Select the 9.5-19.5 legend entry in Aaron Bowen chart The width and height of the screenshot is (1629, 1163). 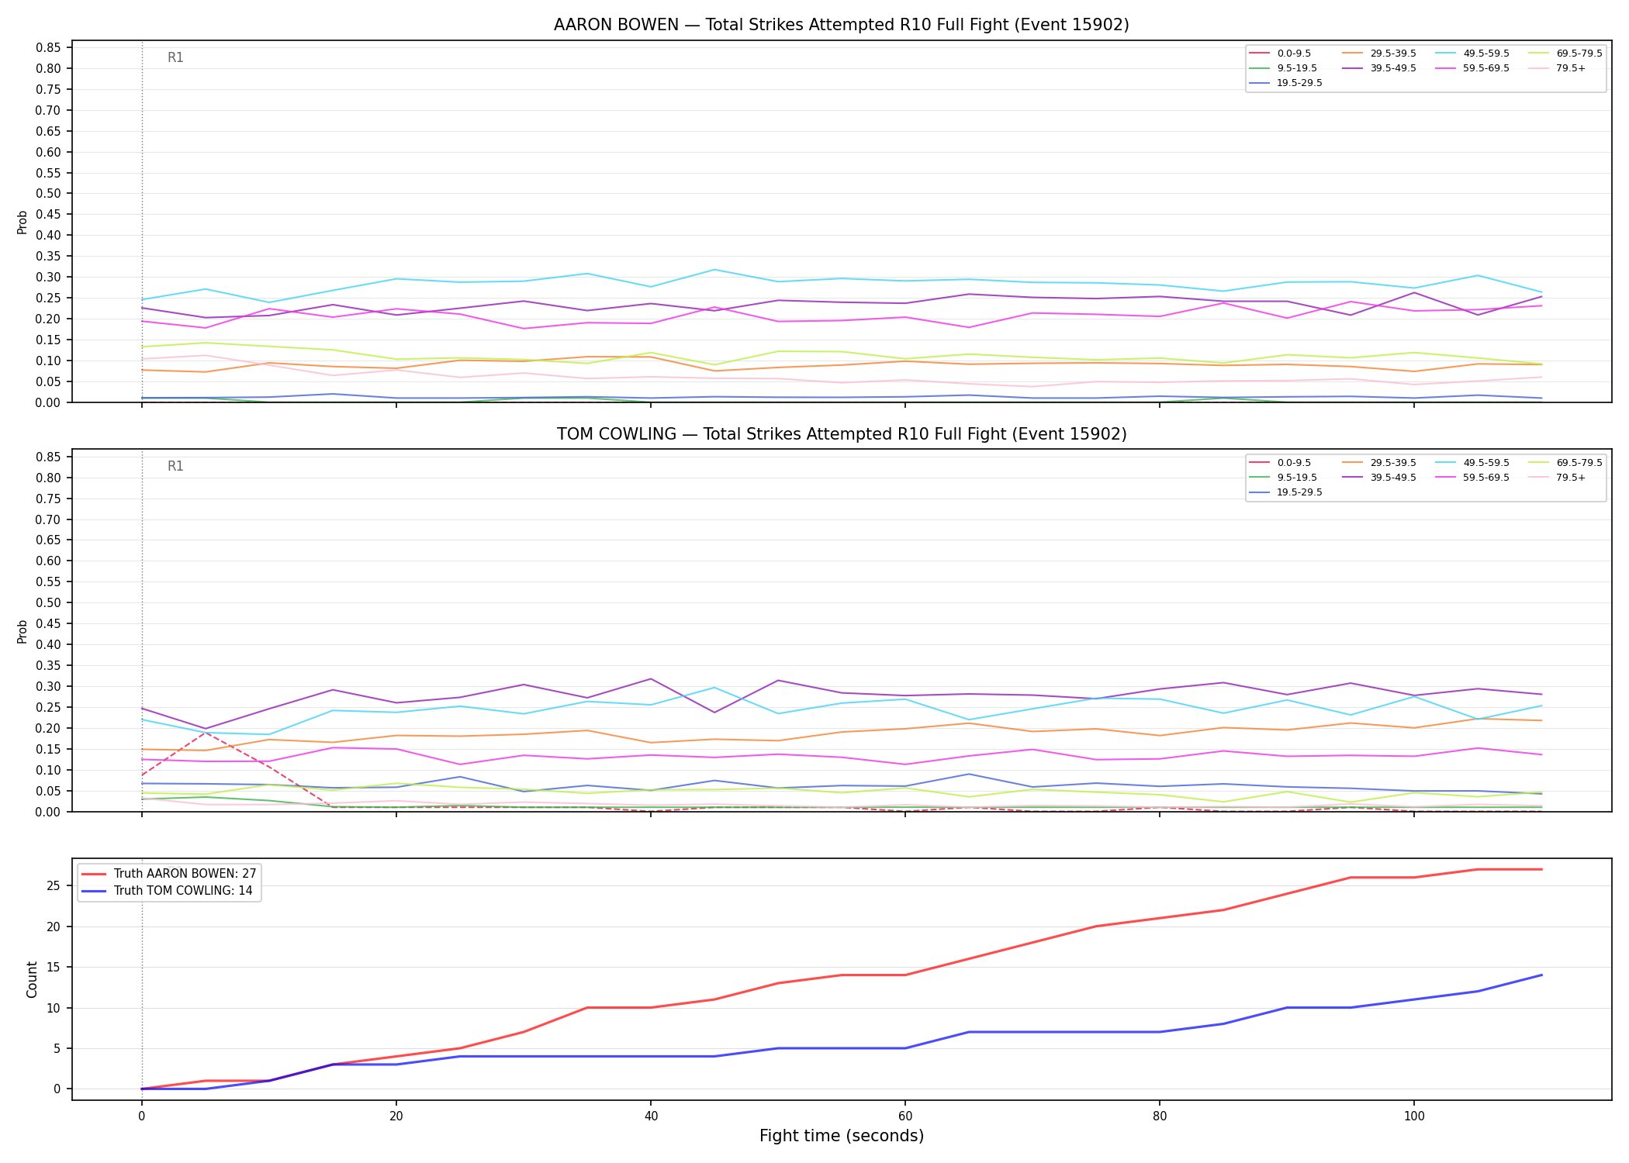(x=1283, y=68)
